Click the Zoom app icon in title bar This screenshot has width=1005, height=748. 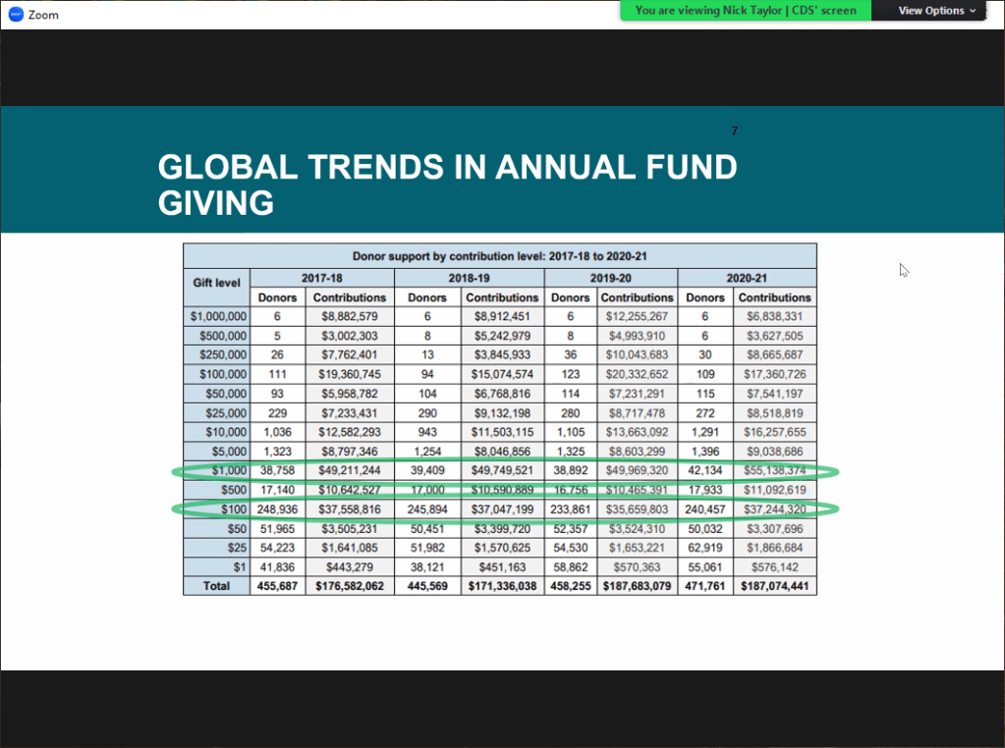tap(15, 14)
